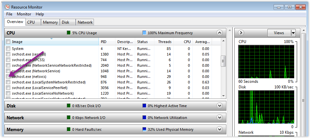Expand the Disk section

tap(219, 106)
